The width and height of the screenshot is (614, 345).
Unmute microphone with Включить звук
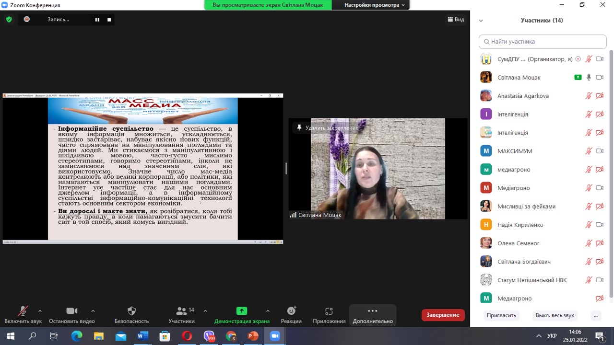[23, 315]
